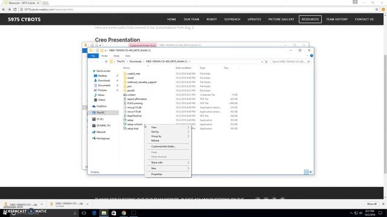Open the Explorer View ribbon tab
The height and width of the screenshot is (217, 387).
click(128, 56)
